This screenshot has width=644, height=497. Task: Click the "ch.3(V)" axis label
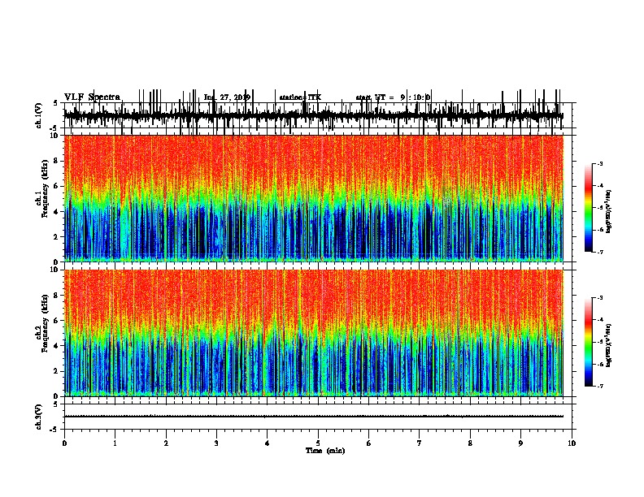click(38, 417)
